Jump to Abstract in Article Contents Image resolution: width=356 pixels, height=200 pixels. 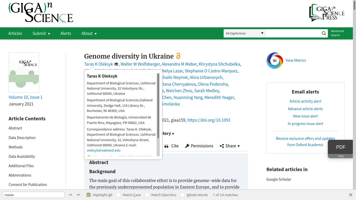click(15, 128)
